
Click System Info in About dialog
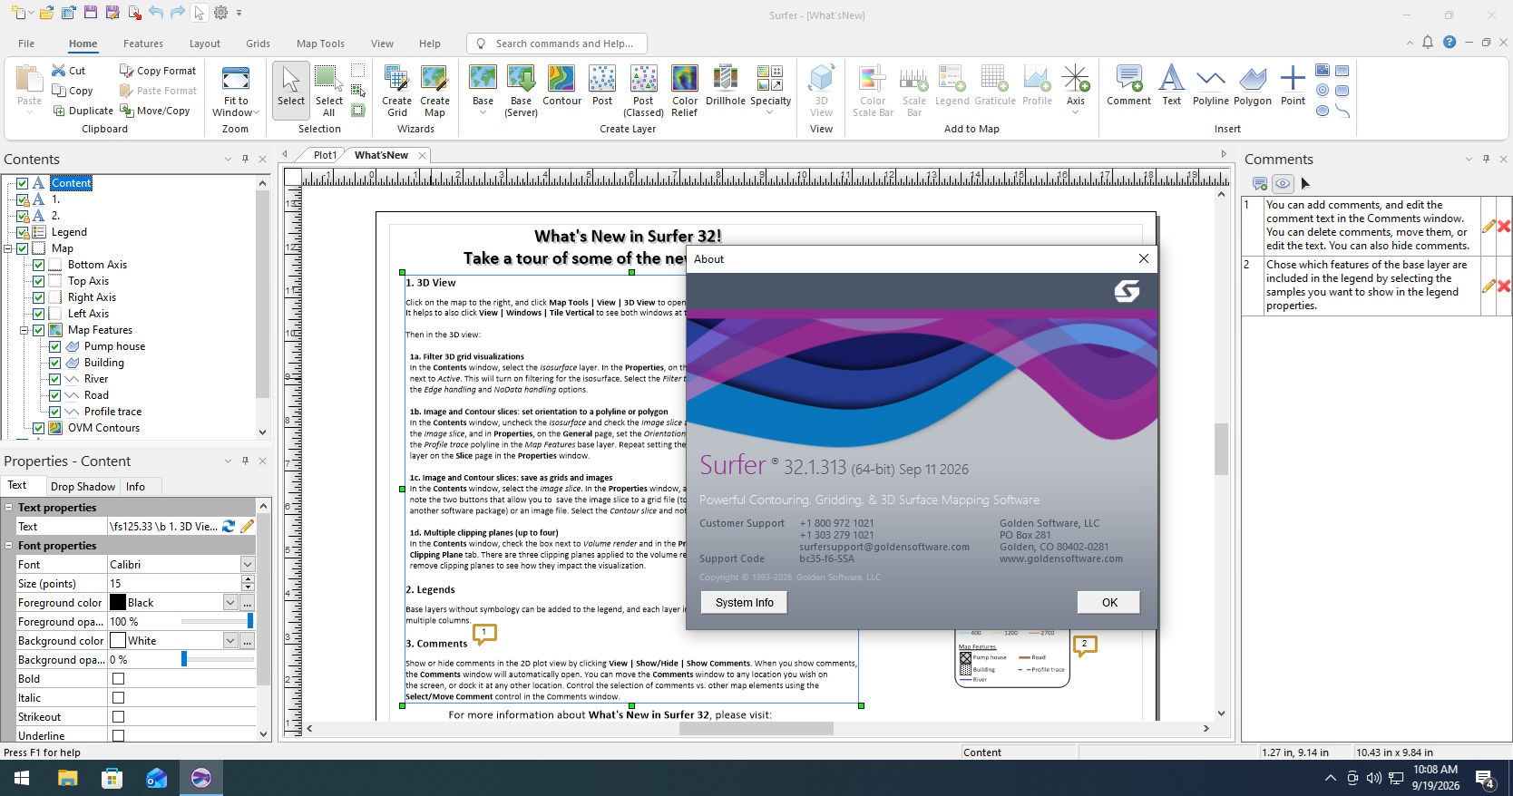[x=745, y=602]
